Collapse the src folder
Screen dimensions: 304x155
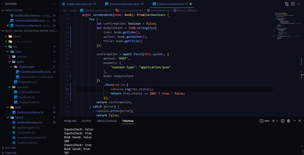pyautogui.click(x=15, y=47)
